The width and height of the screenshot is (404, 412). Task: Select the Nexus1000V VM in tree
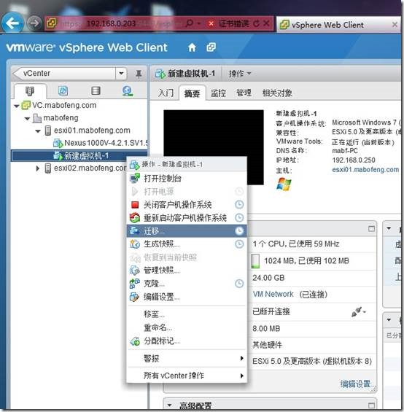[101, 143]
